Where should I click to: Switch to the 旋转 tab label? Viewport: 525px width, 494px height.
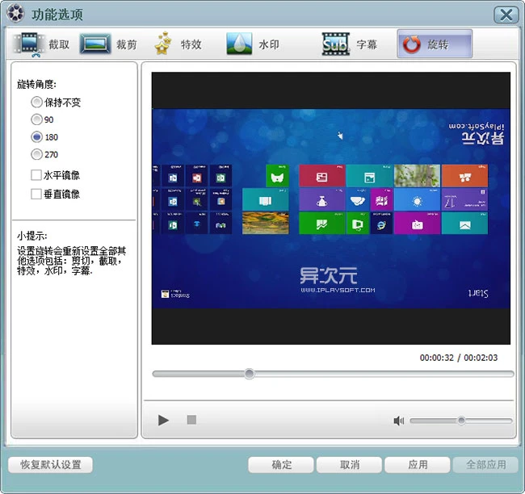pos(438,44)
